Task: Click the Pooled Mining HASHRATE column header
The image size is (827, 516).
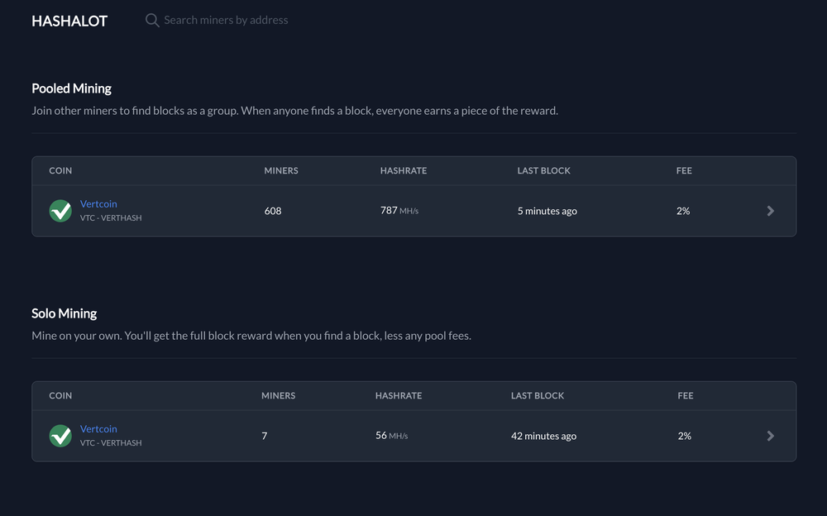Action: [404, 170]
